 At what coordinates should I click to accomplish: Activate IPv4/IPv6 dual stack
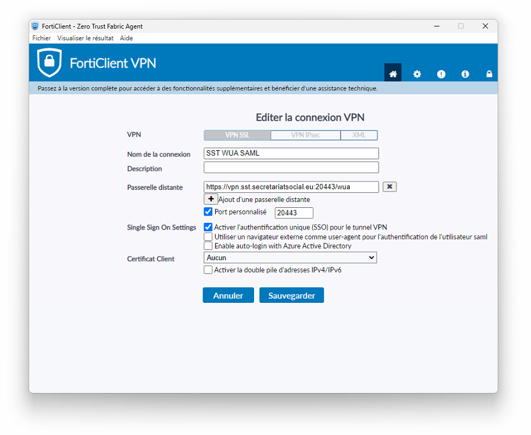208,270
